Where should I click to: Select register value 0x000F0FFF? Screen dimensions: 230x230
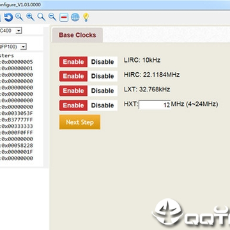click(x=17, y=133)
